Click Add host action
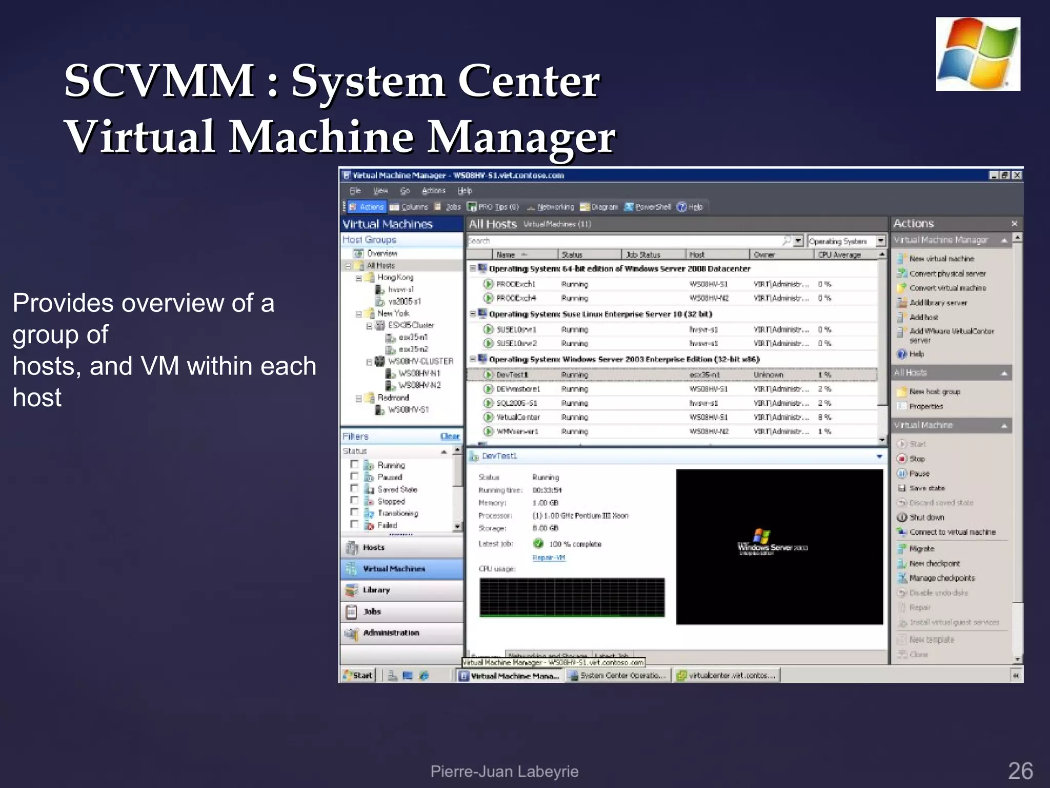Viewport: 1050px width, 788px height. 917,317
